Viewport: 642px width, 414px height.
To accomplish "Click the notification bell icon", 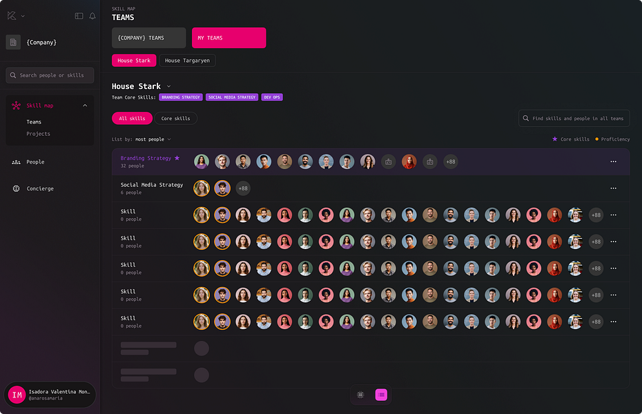I will point(93,16).
